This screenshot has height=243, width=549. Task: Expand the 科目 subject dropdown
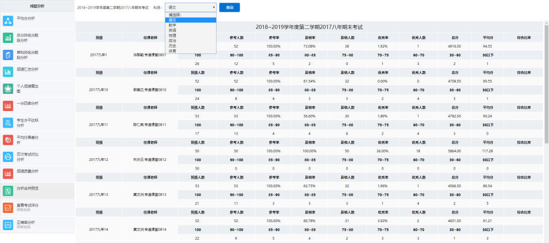pos(190,8)
